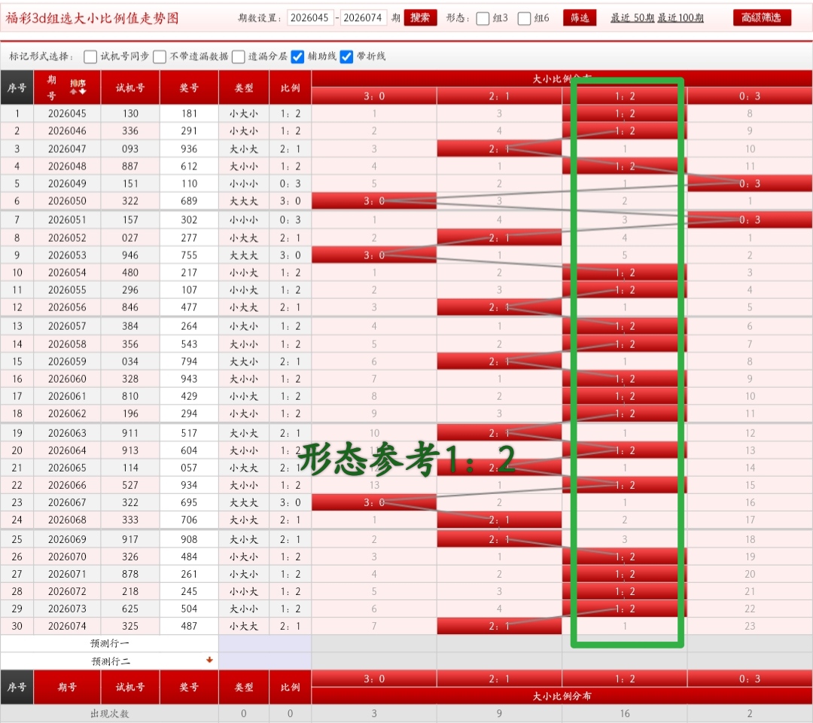
Task: Enable the 试机号同步 checkbox
Action: 90,56
